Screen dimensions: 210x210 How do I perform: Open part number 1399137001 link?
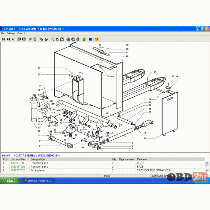pyautogui.click(x=18, y=167)
